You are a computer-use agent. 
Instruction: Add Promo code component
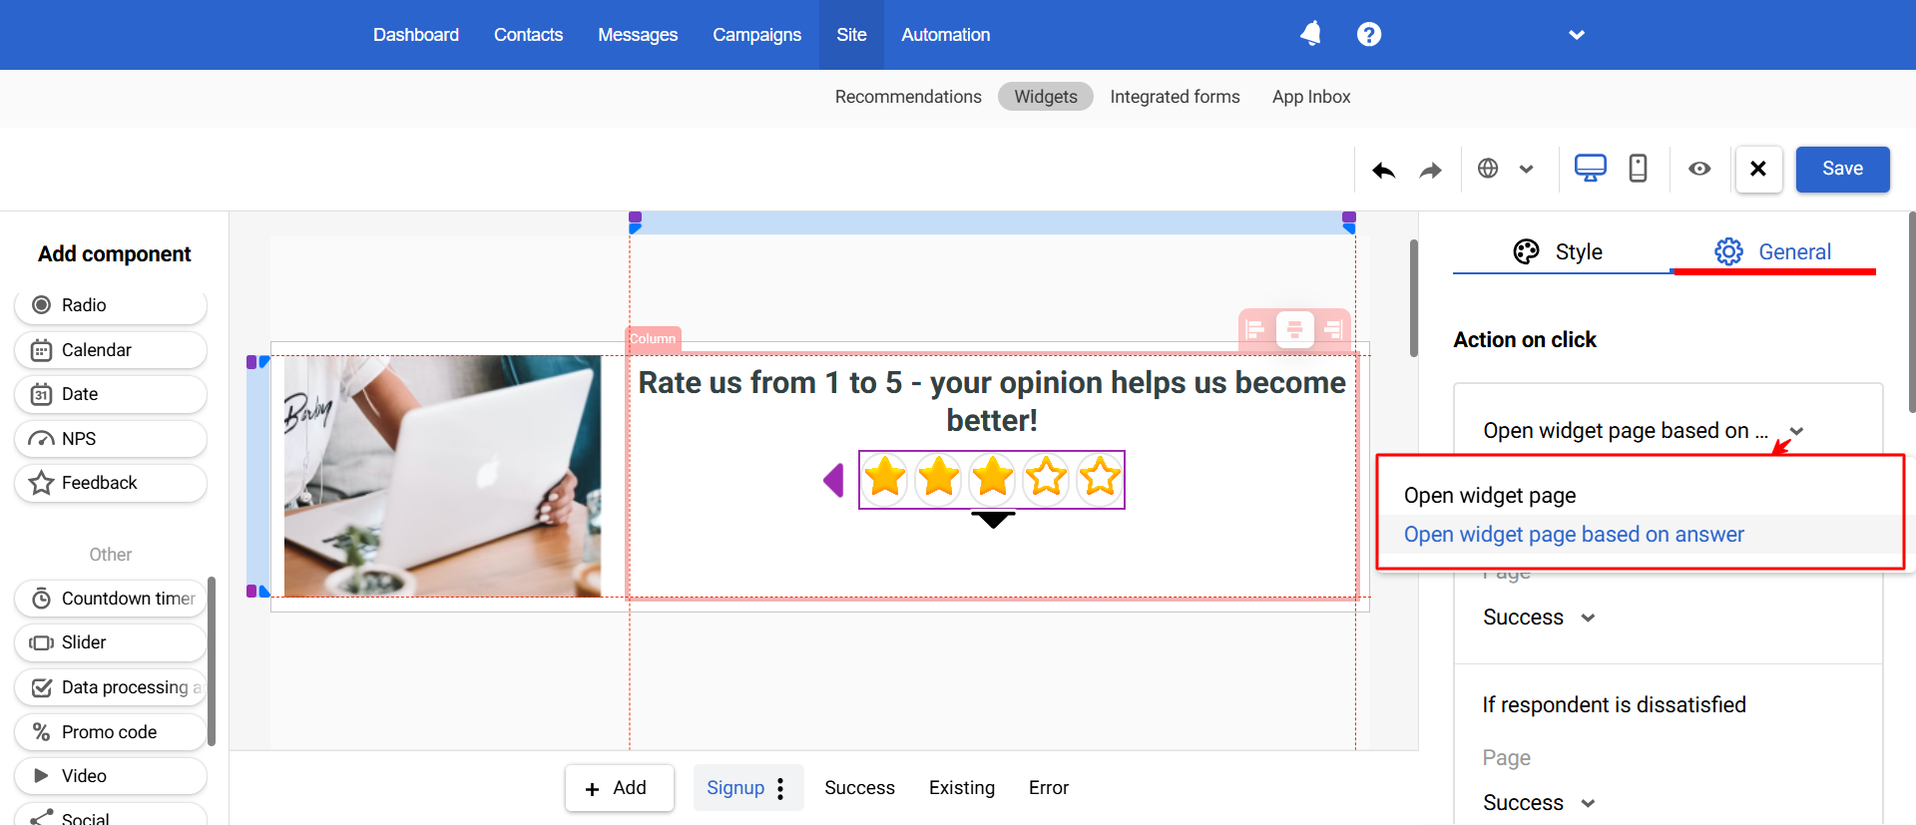click(111, 732)
